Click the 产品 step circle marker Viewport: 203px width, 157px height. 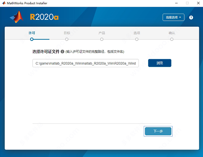[x=102, y=39]
